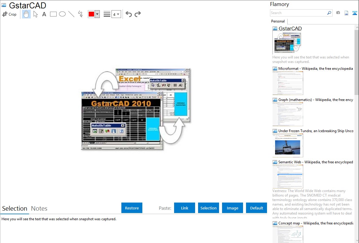Click the search magnifier icon
Image resolution: width=359 pixels, height=243 pixels.
(x=329, y=13)
